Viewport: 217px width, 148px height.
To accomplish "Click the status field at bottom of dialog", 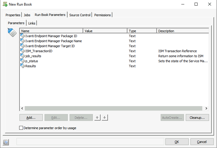I will [x=90, y=142].
